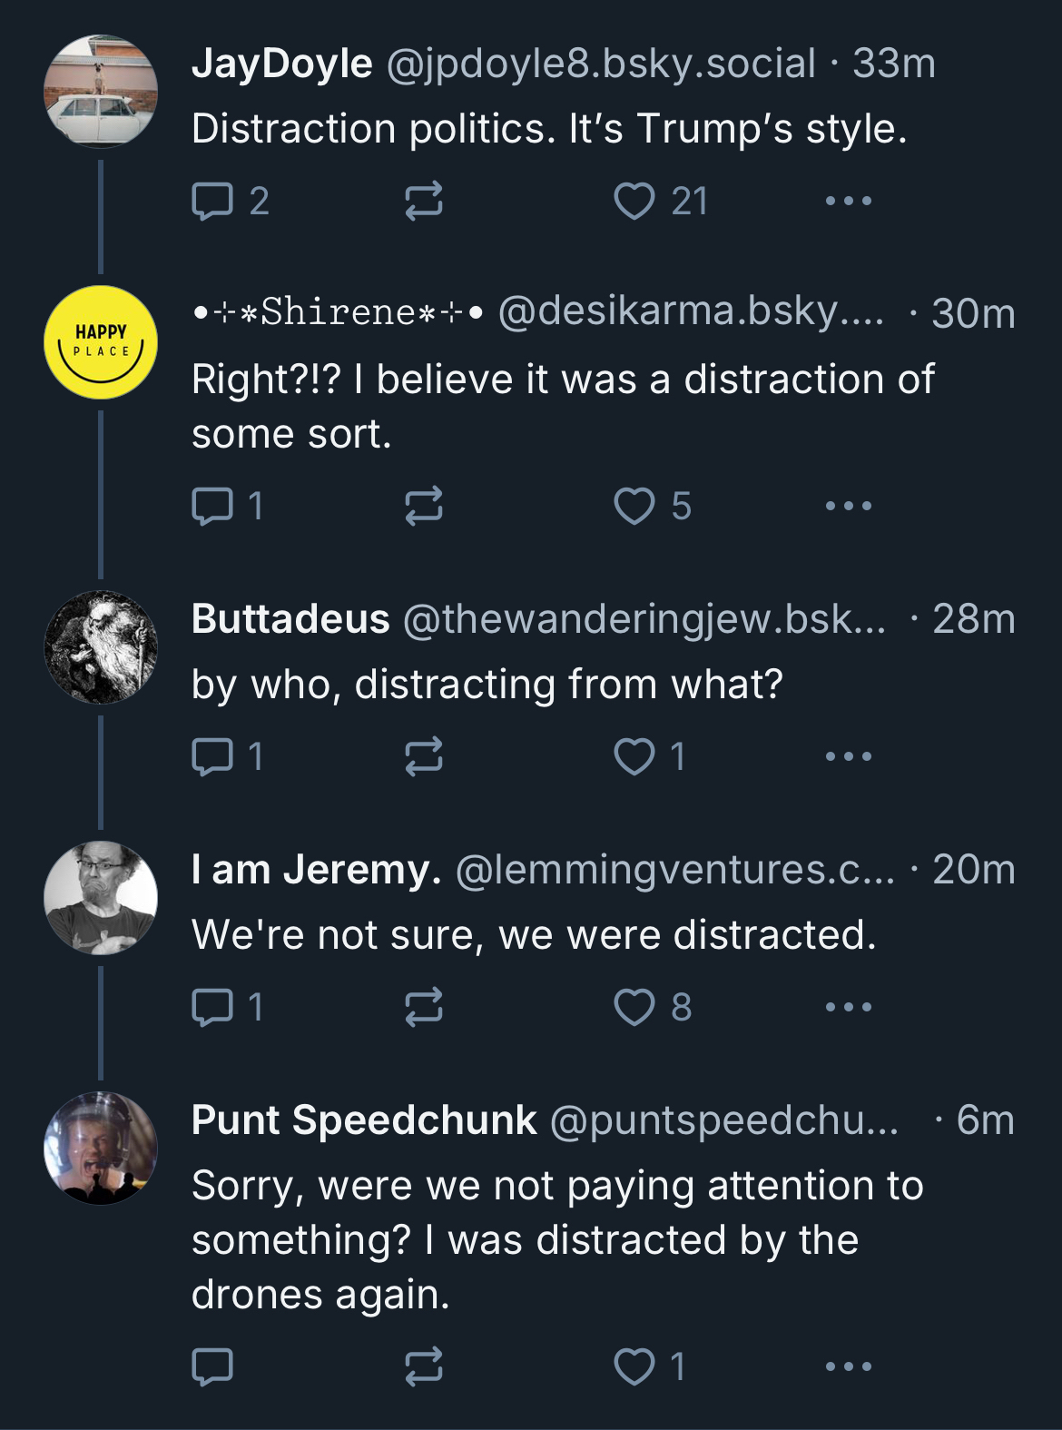Open more options on I am Jeremy's post
1062x1430 pixels.
pyautogui.click(x=848, y=1007)
